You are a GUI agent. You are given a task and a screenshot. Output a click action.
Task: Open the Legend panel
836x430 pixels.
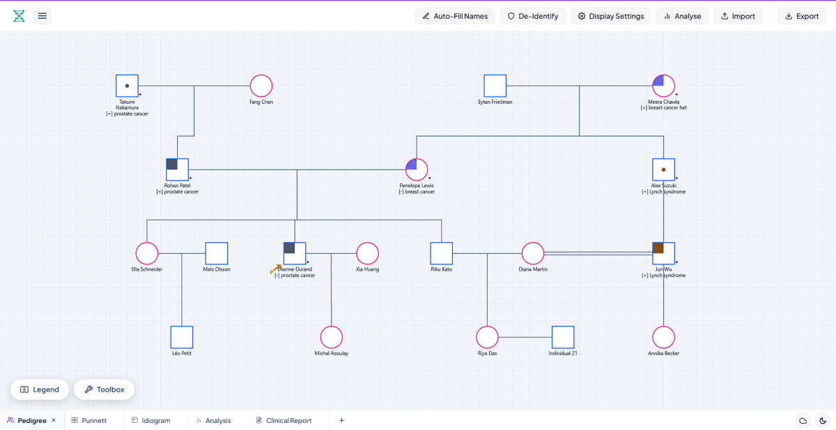(40, 390)
